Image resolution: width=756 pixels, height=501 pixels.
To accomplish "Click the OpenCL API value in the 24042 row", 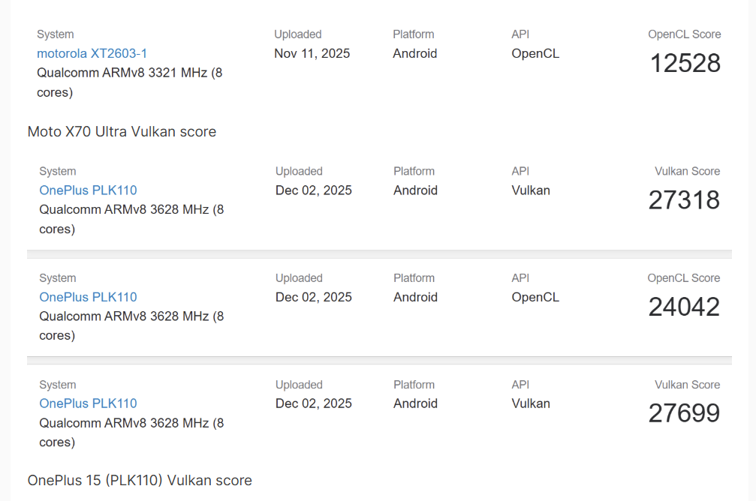I will pyautogui.click(x=535, y=297).
